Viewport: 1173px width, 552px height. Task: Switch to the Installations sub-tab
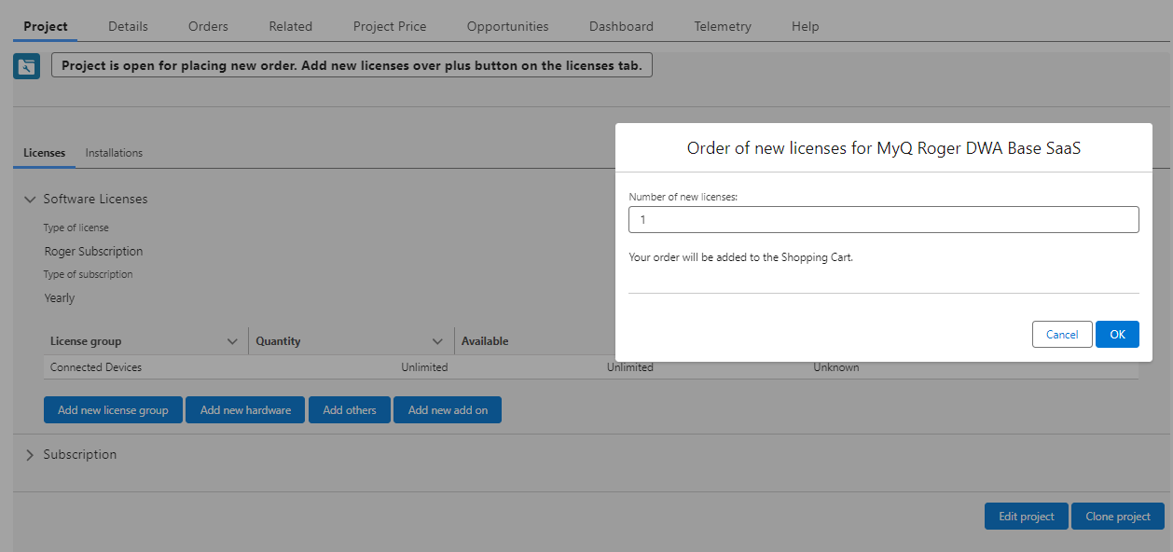point(114,153)
